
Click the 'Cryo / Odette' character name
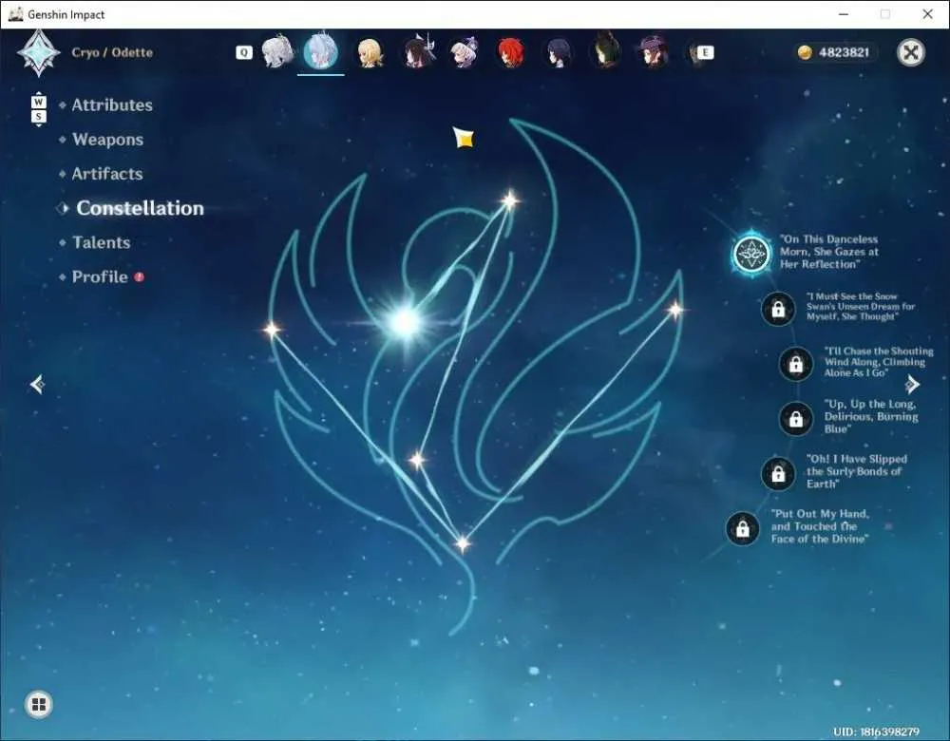point(112,52)
